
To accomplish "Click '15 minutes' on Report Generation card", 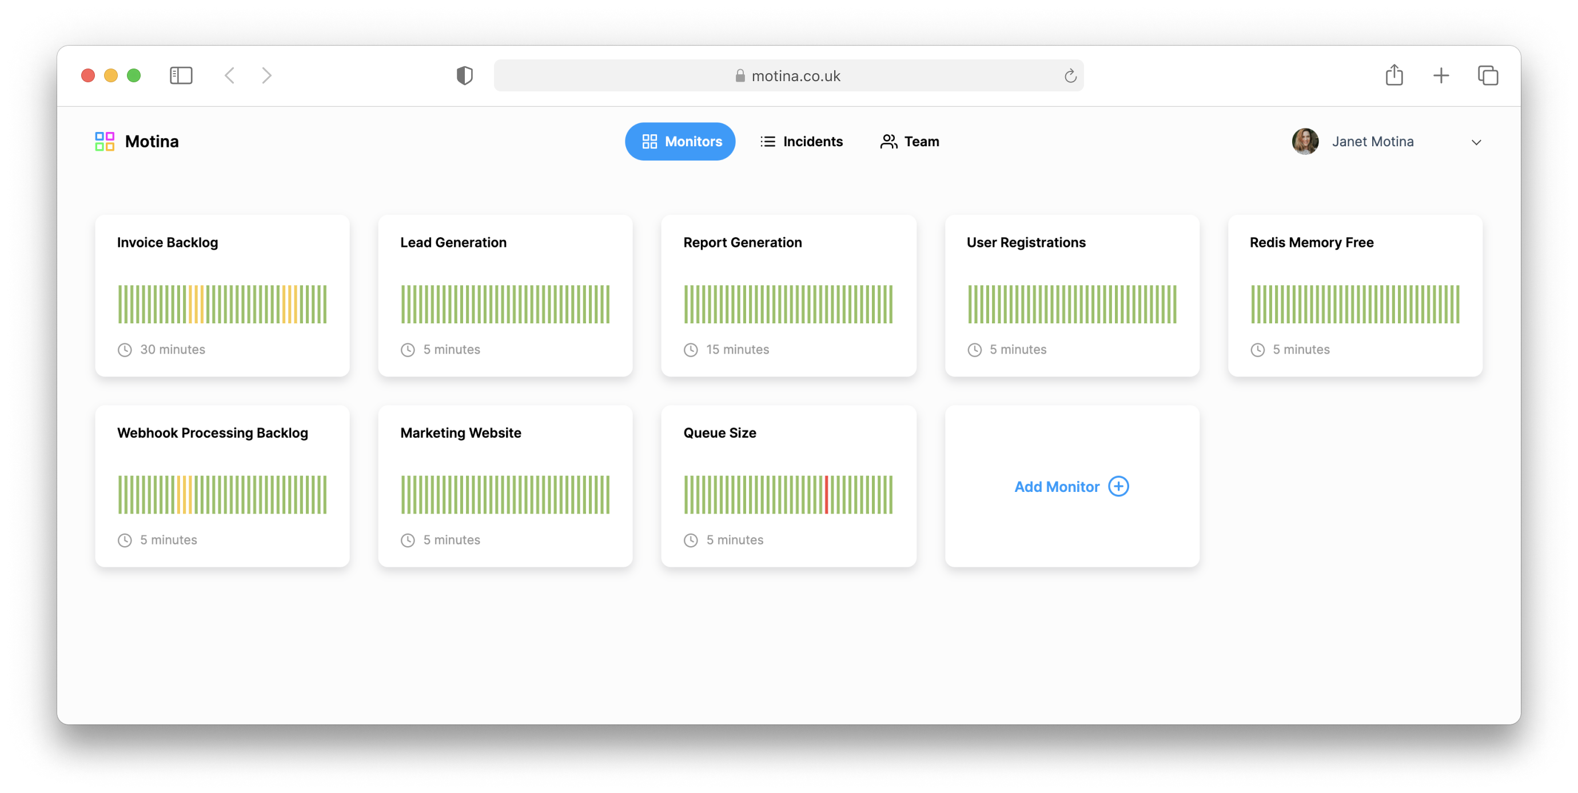I will coord(738,350).
